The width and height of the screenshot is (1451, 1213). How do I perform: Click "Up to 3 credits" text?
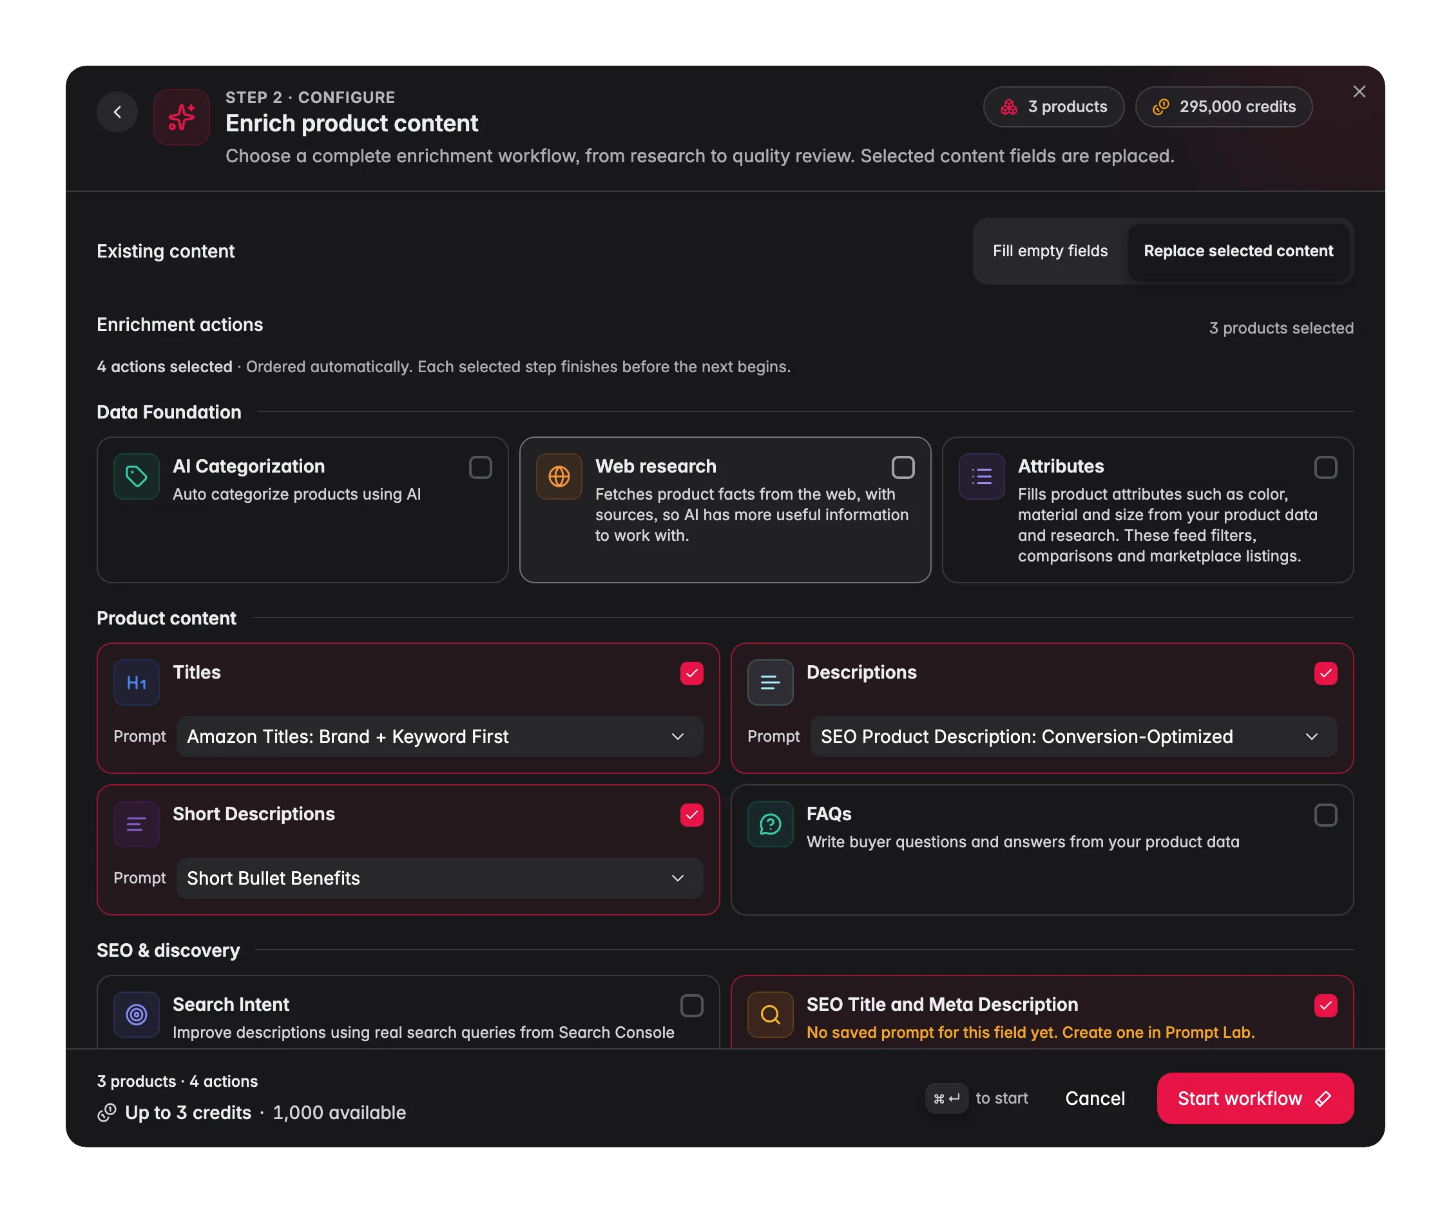(x=188, y=1113)
